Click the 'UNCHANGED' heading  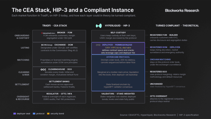coord(156,84)
